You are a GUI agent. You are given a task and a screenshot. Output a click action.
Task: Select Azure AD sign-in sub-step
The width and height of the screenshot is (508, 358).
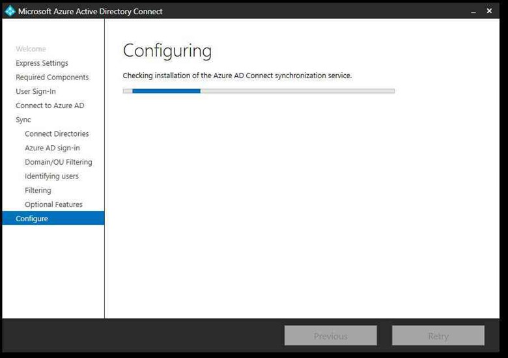click(x=52, y=148)
